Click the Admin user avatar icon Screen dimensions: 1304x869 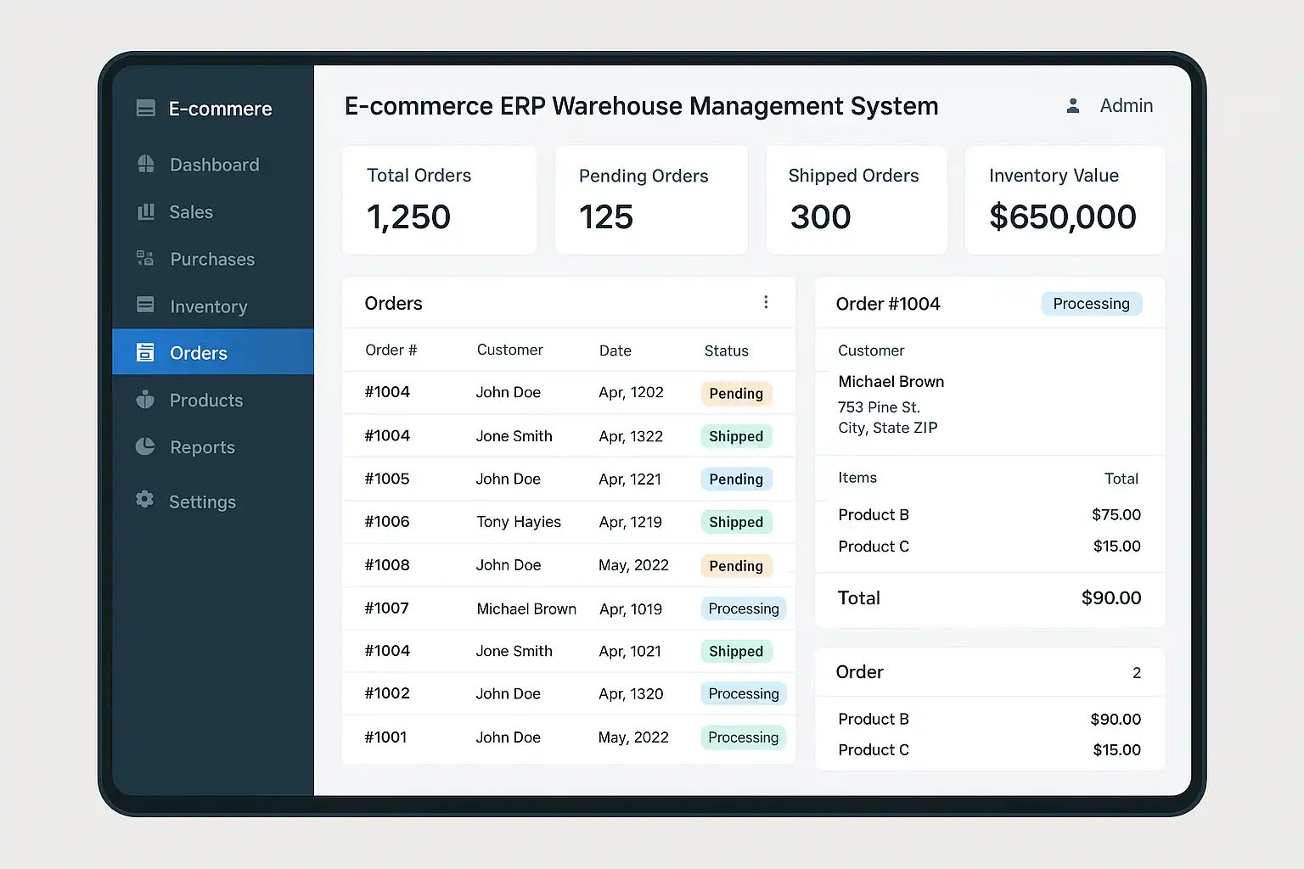coord(1073,106)
